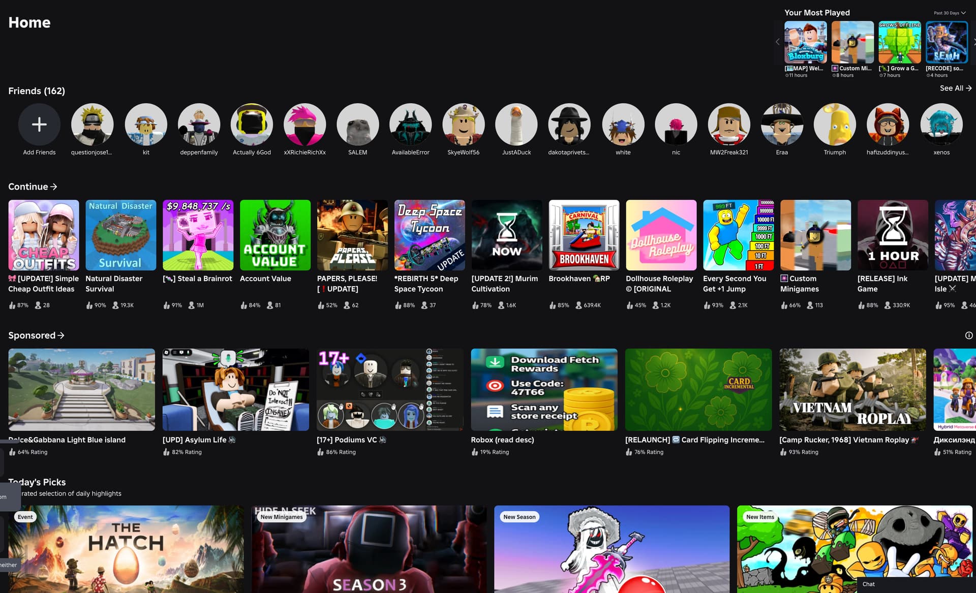Open MW2Freak321 friend avatar
This screenshot has width=976, height=593.
[x=728, y=124]
